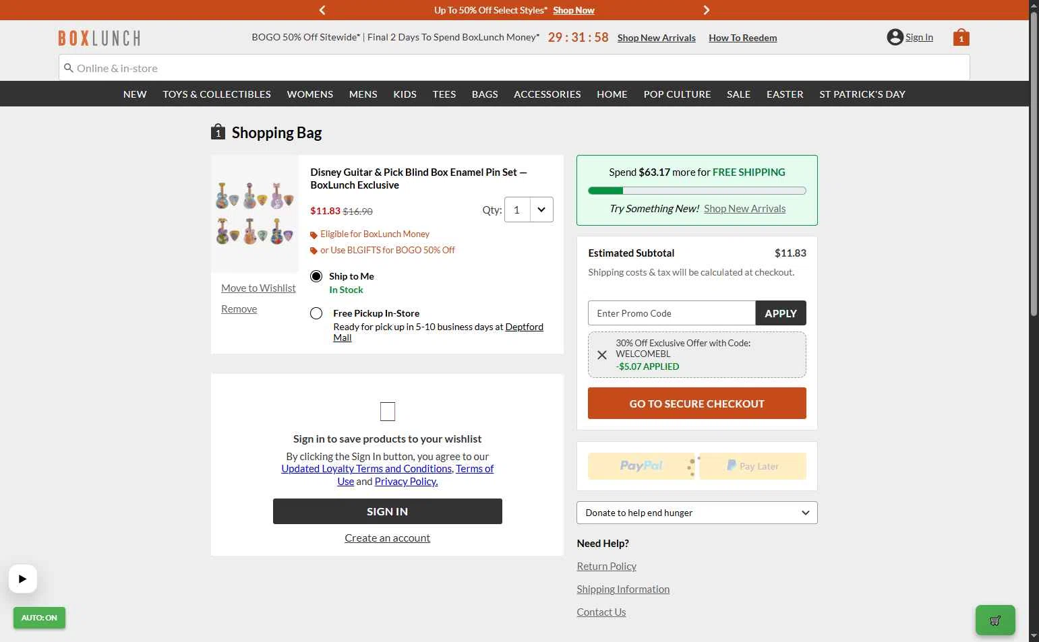Open the POP CULTURE menu
Viewport: 1039px width, 642px height.
click(x=677, y=94)
